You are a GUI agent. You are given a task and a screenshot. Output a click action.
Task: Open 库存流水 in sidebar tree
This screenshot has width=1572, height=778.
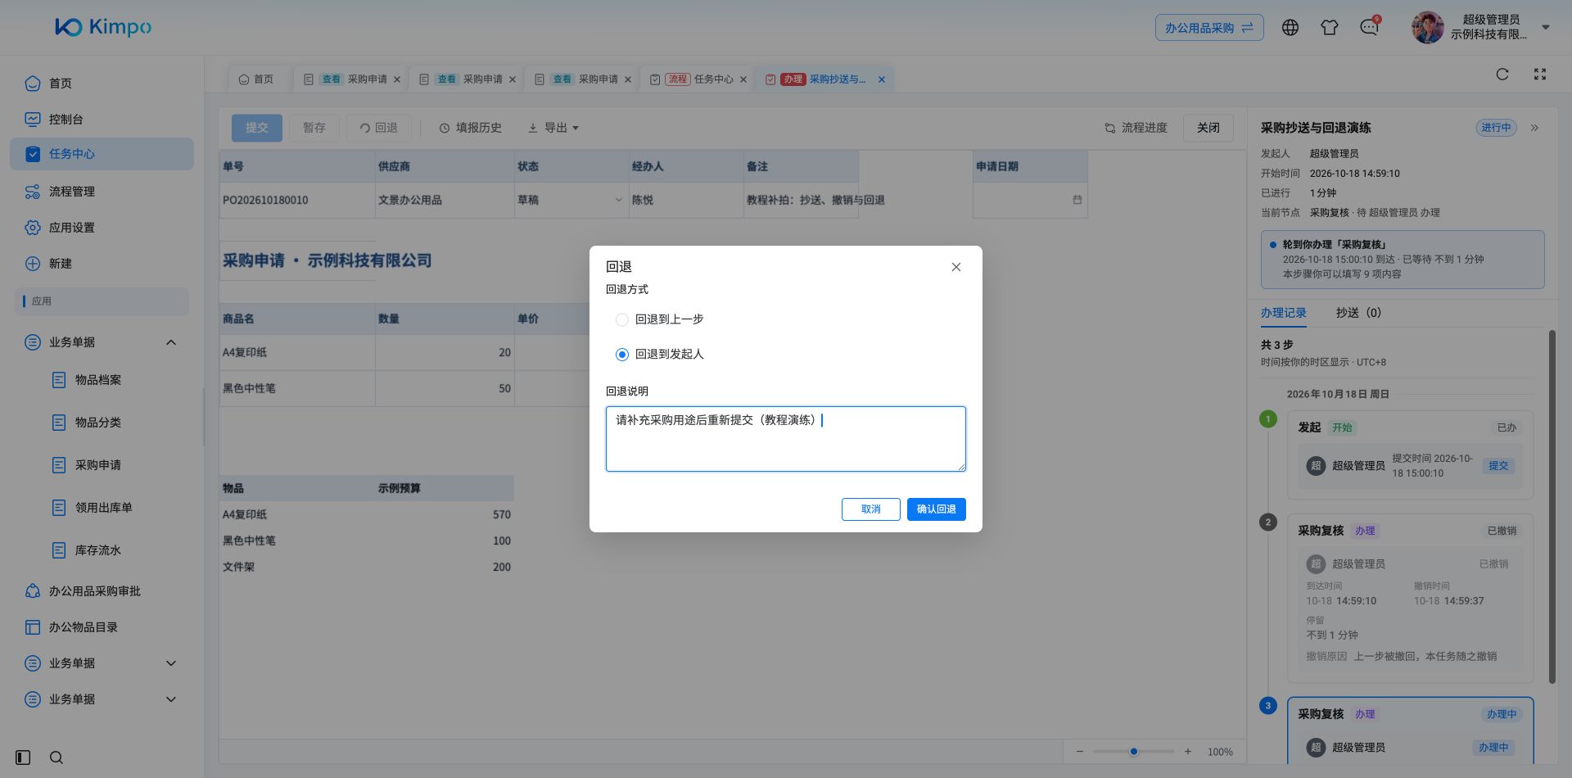tap(98, 550)
